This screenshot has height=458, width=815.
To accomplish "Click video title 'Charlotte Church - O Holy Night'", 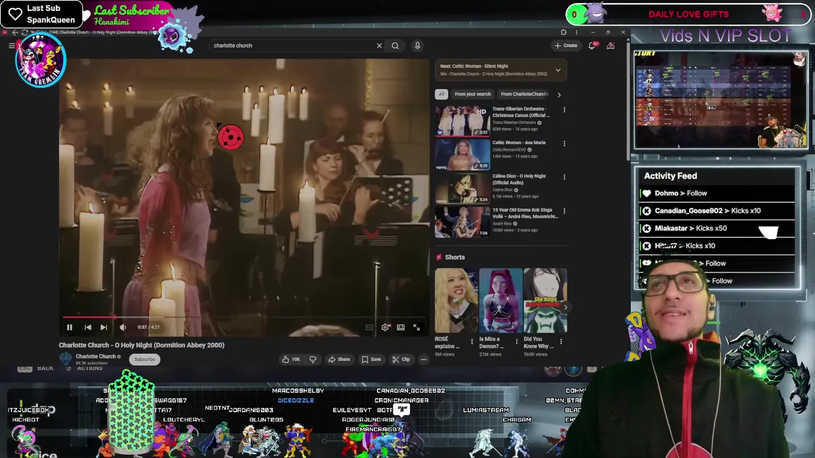I will coord(141,345).
